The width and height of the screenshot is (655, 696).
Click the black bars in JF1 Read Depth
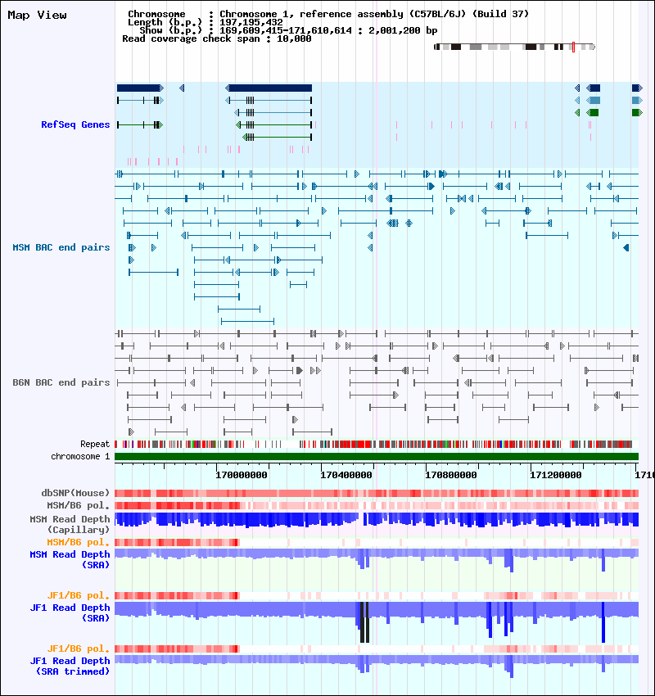click(364, 622)
